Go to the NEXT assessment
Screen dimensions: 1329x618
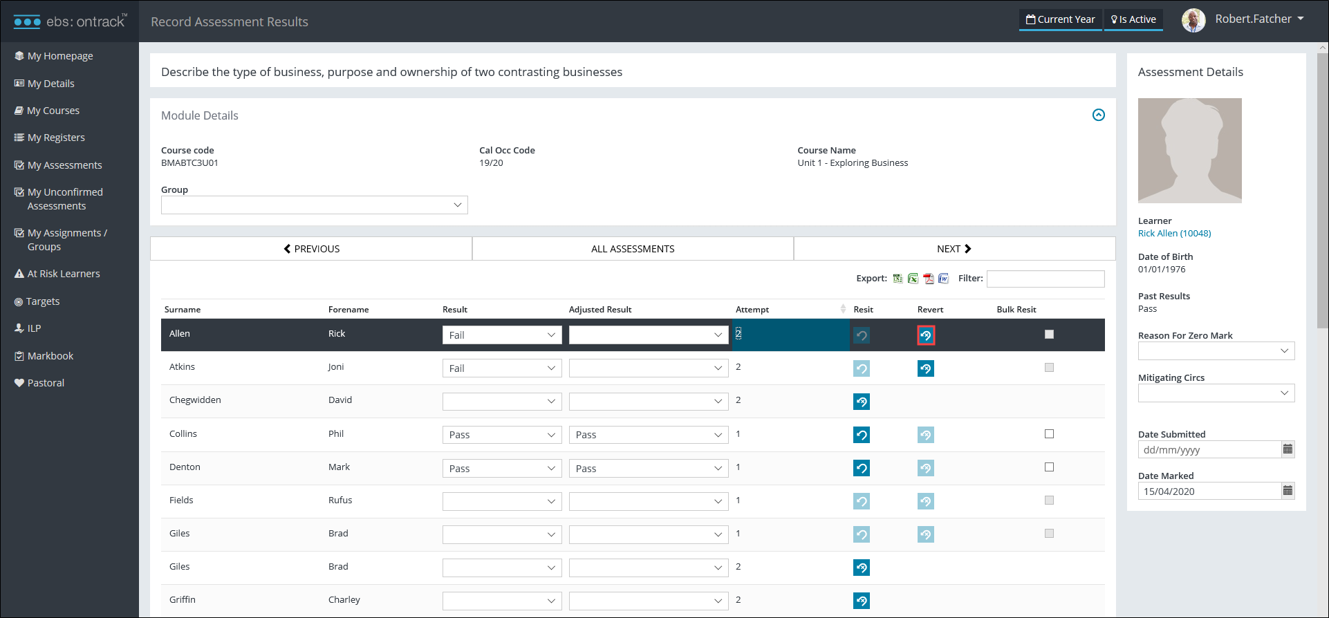click(954, 249)
